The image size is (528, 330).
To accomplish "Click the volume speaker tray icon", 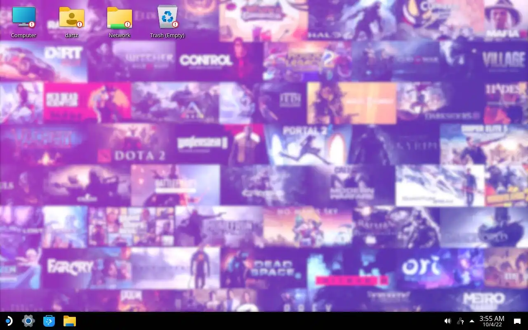I will 448,321.
